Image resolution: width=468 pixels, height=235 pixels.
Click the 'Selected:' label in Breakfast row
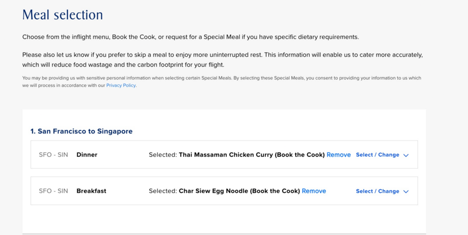tap(163, 191)
